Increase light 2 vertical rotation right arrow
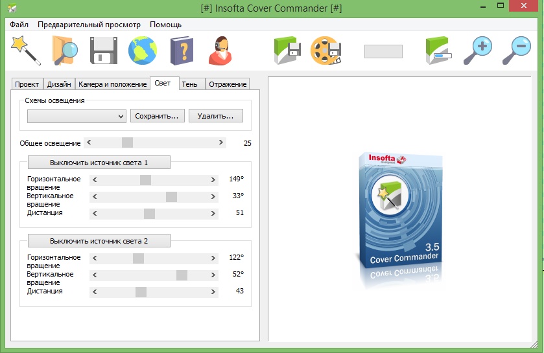This screenshot has height=353, width=544. pos(213,275)
